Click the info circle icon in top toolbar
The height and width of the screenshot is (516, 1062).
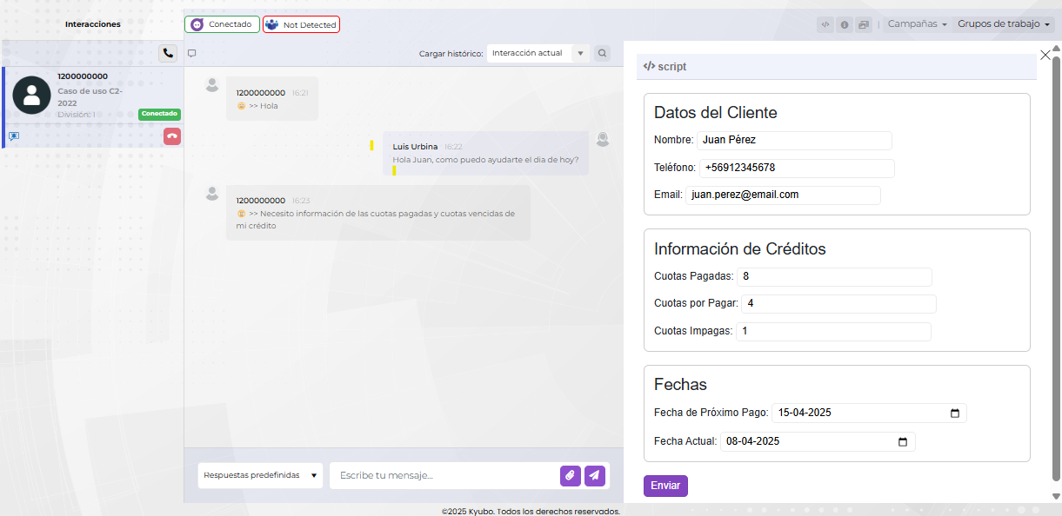(x=844, y=24)
